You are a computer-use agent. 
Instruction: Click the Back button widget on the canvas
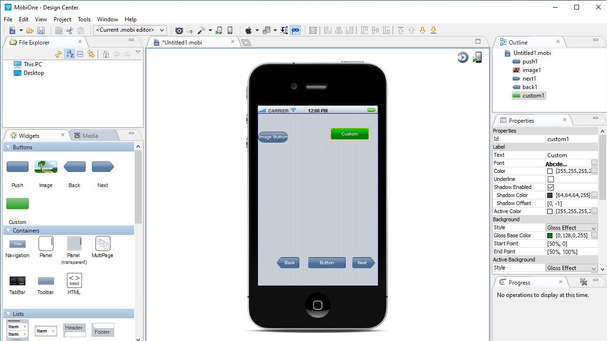(x=288, y=262)
